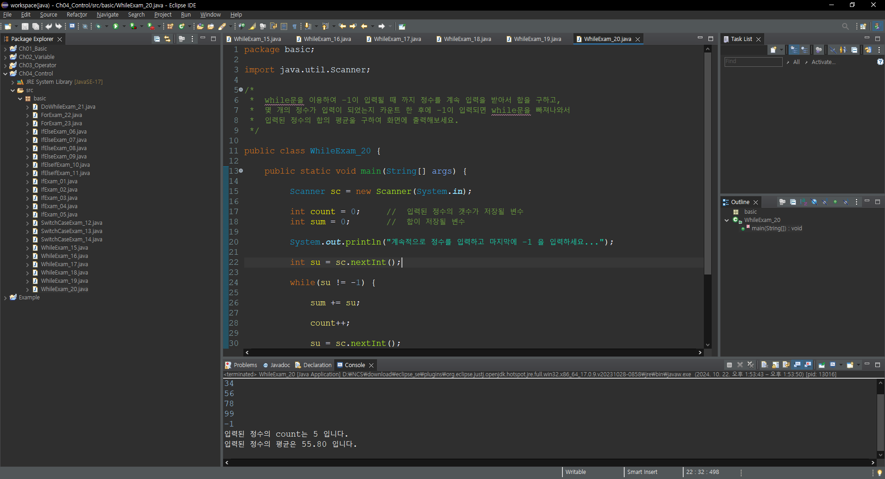
Task: Click the Task List Find field
Action: tap(753, 62)
